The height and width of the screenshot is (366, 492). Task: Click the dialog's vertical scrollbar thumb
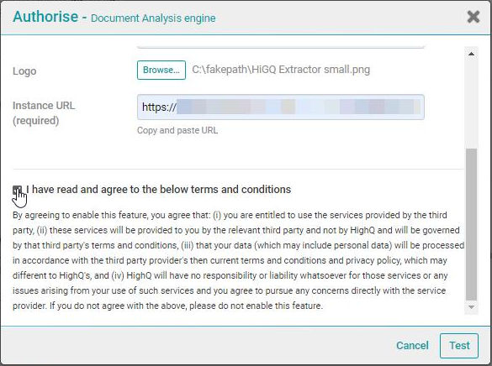tap(471, 224)
